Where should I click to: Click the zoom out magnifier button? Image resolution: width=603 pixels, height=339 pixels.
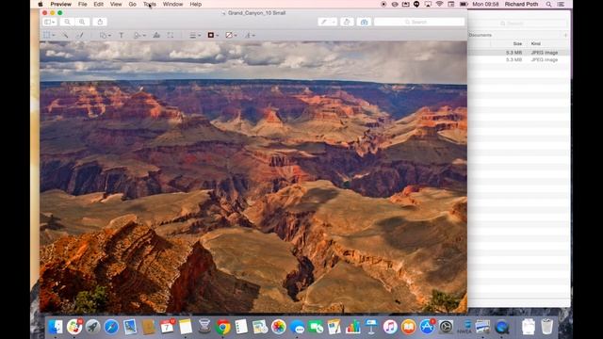[x=67, y=22]
